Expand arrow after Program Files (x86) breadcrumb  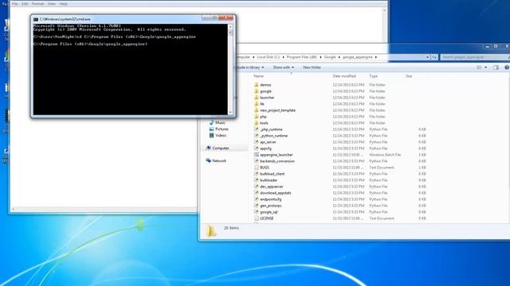tap(320, 57)
